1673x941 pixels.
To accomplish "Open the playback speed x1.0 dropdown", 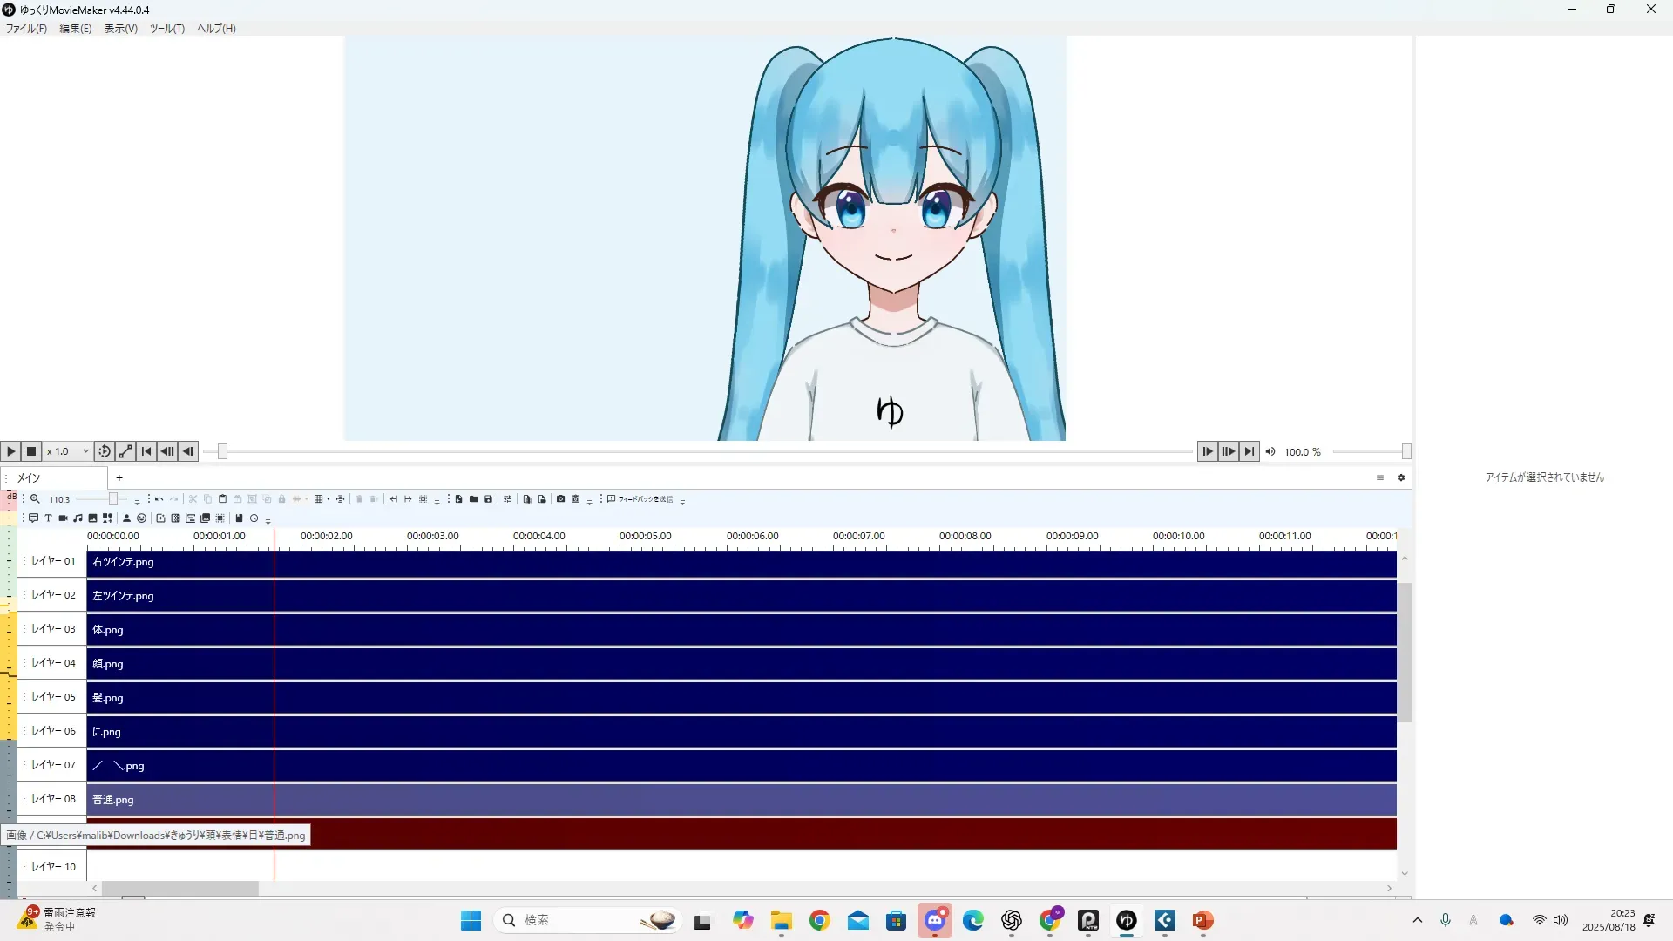I will click(x=68, y=451).
